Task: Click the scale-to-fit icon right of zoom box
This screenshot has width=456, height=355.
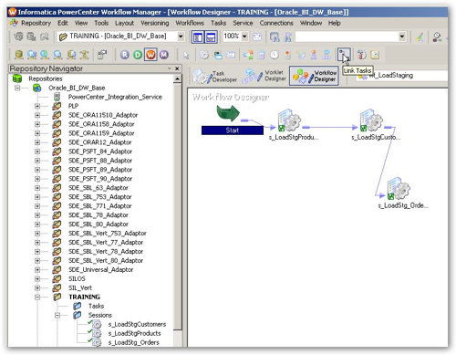Action: 257,37
